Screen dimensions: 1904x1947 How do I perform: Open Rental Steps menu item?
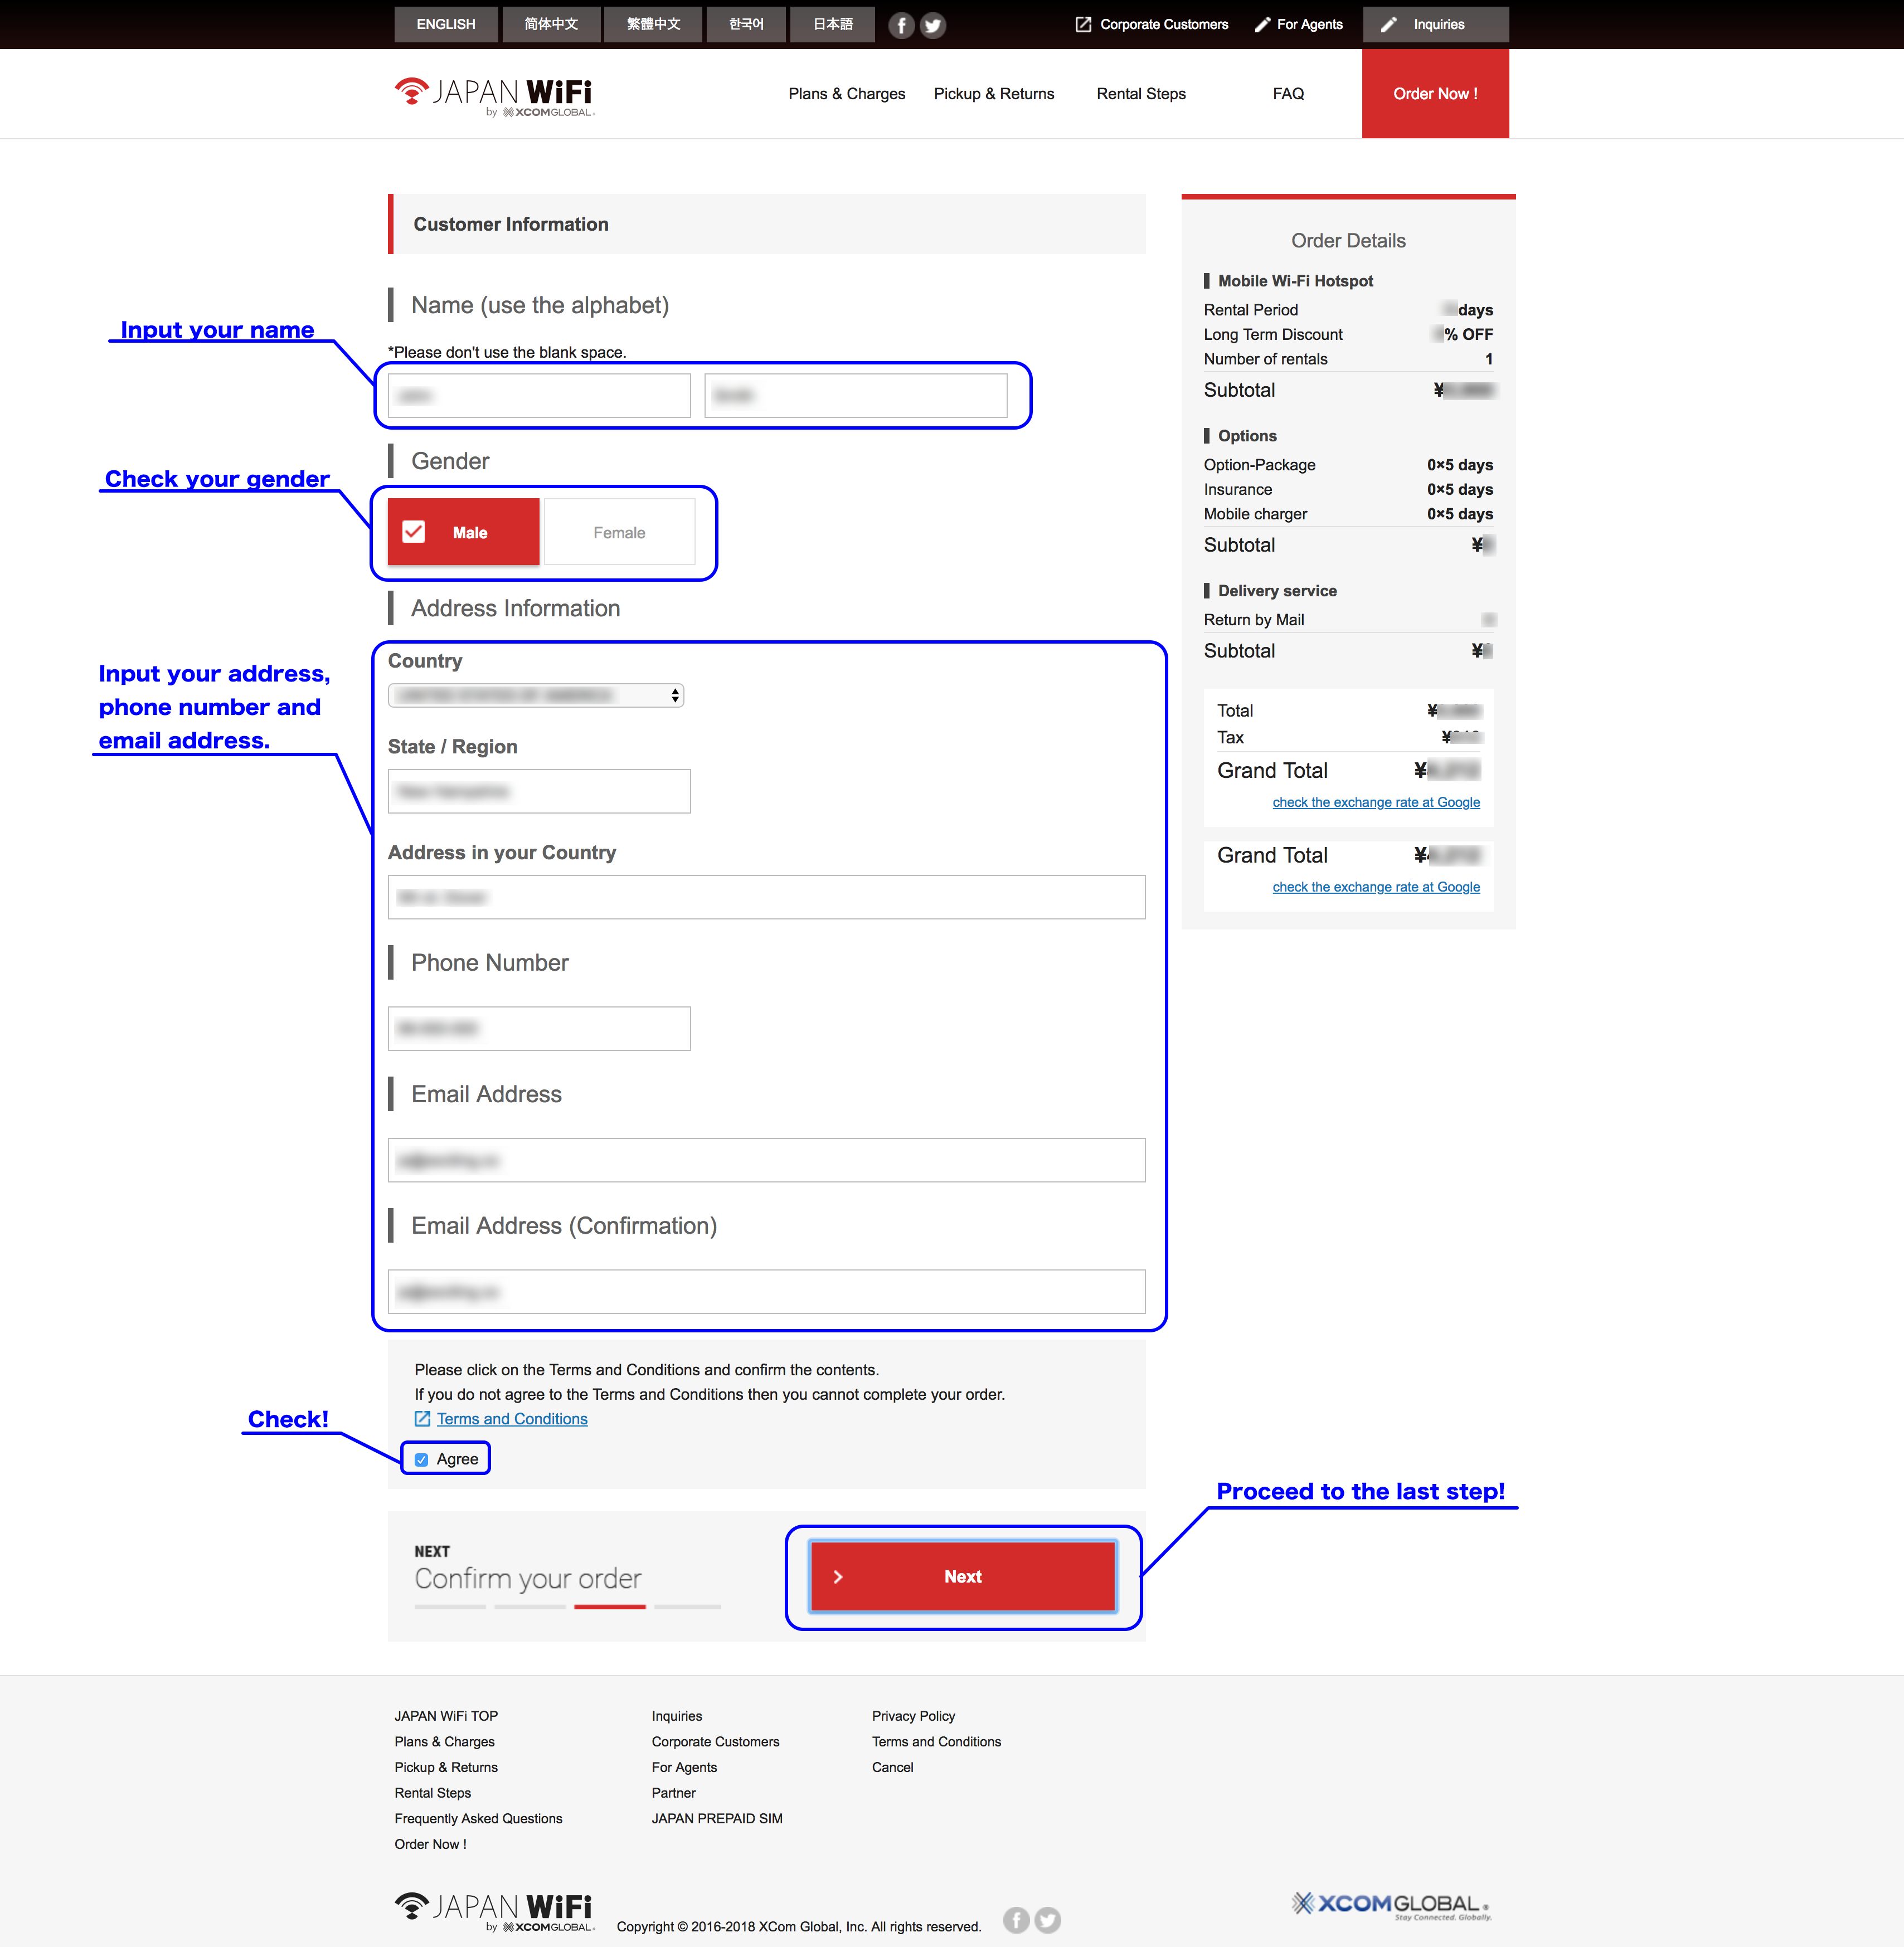[1141, 94]
